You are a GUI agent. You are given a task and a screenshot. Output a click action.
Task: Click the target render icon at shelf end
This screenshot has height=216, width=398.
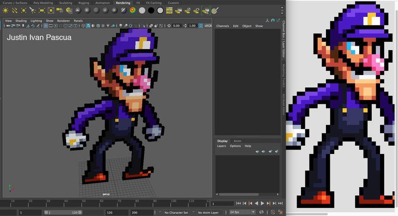214,10
